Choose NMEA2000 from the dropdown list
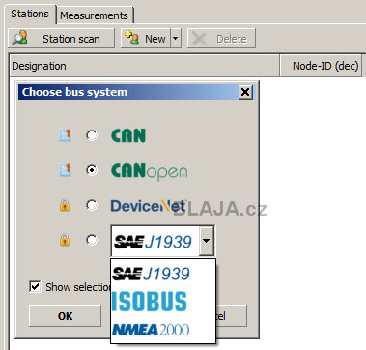The height and width of the screenshot is (350, 366). pyautogui.click(x=163, y=330)
